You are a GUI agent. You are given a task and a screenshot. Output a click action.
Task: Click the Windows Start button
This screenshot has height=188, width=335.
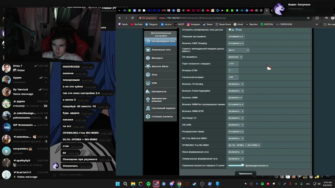[118, 184]
